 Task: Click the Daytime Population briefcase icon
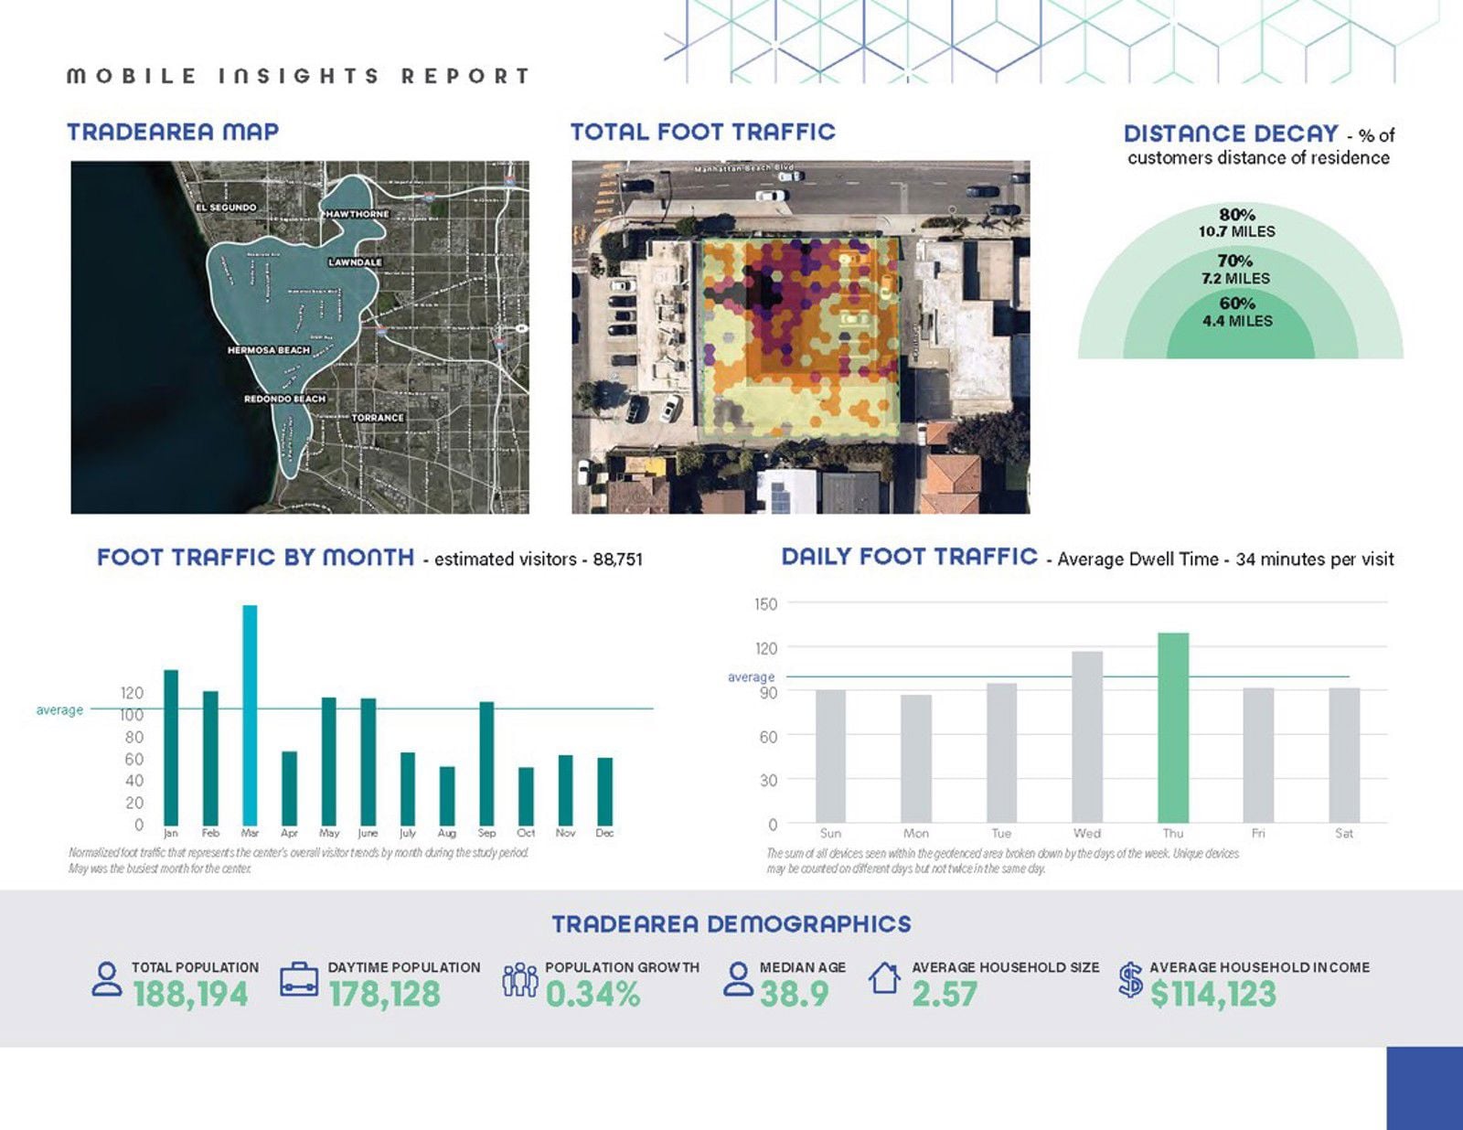tap(299, 979)
